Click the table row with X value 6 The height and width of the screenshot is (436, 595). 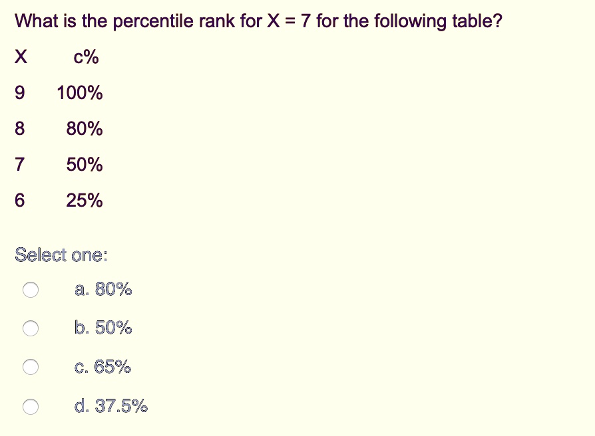click(20, 200)
